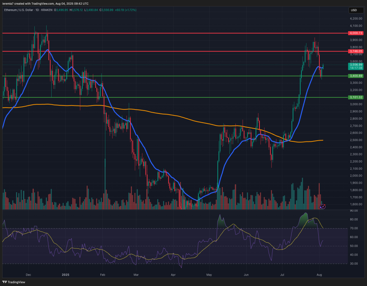The height and width of the screenshot is (286, 367).
Task: Click the purple diamond marker beside the lightning icon
Action: click(x=320, y=207)
